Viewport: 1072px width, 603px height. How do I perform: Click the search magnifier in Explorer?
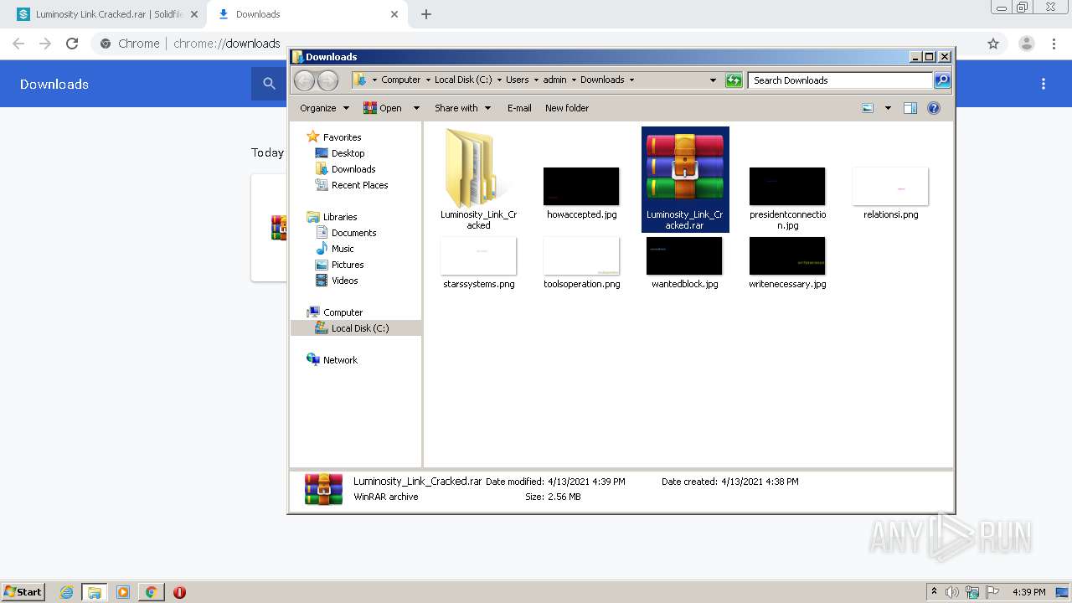coord(942,80)
